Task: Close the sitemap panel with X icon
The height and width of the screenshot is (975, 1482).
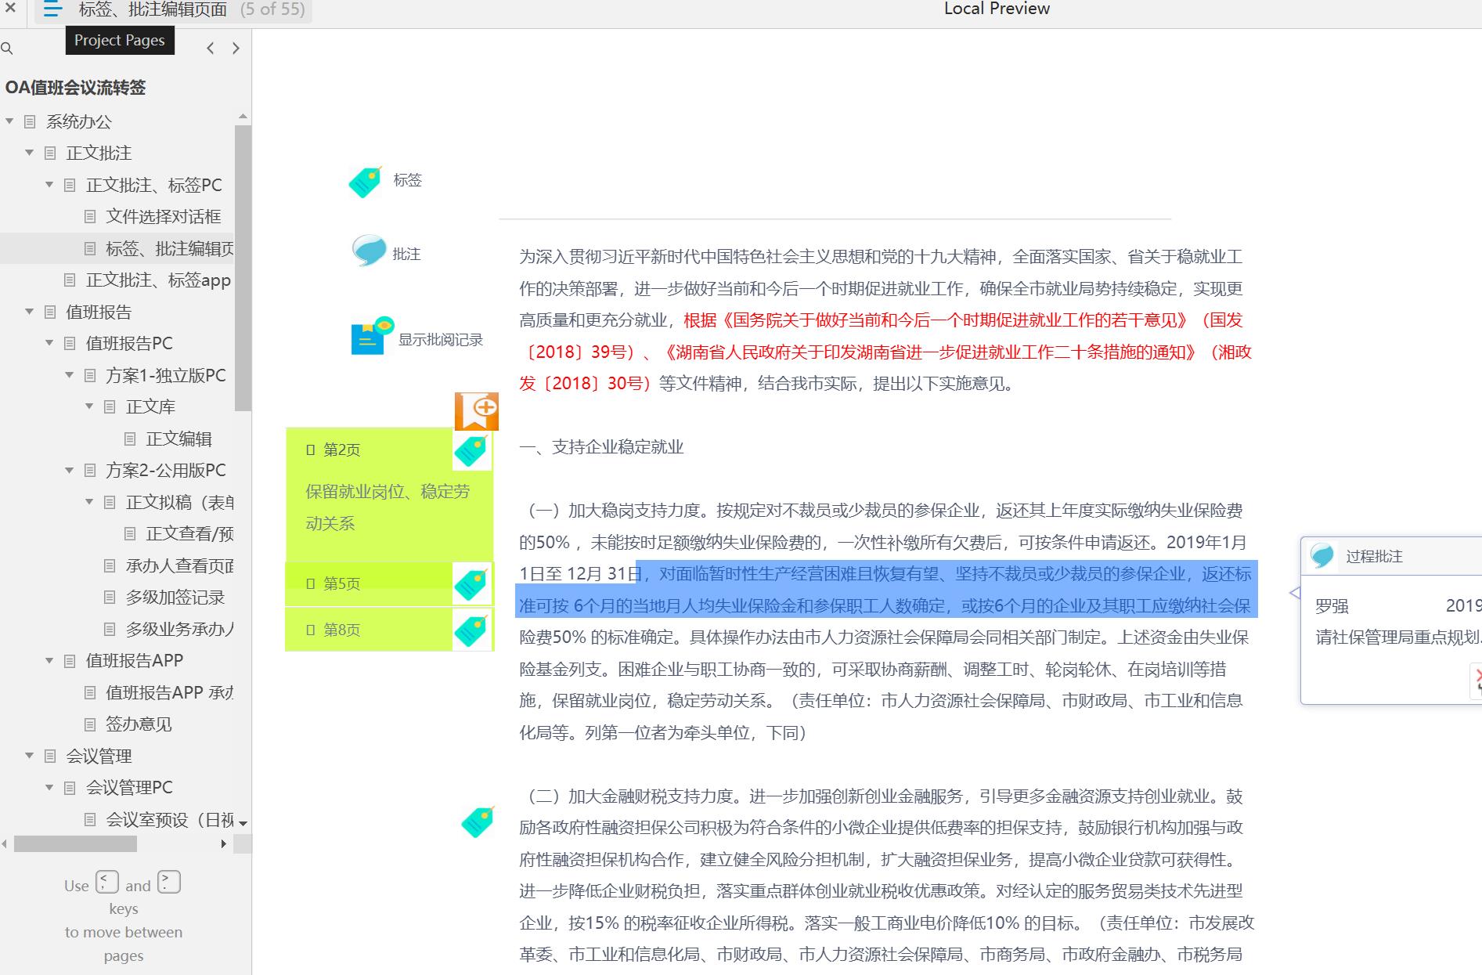Action: 10,9
